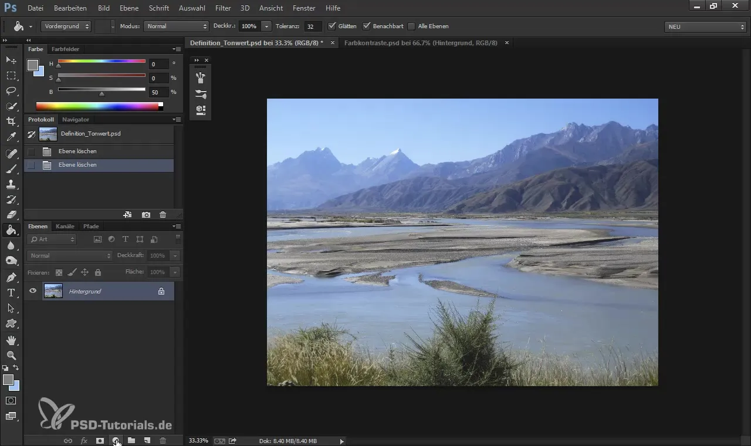Open the Farbe panel flyout menu
Viewport: 751px width, 446px height.
pyautogui.click(x=177, y=49)
